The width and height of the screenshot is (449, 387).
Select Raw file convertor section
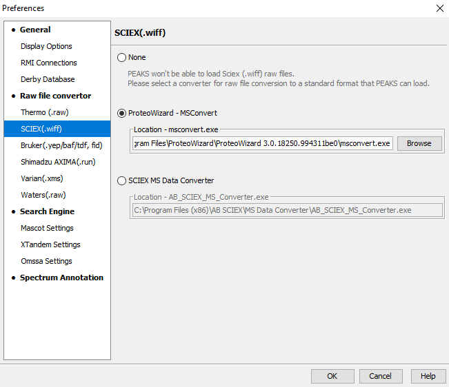[56, 96]
